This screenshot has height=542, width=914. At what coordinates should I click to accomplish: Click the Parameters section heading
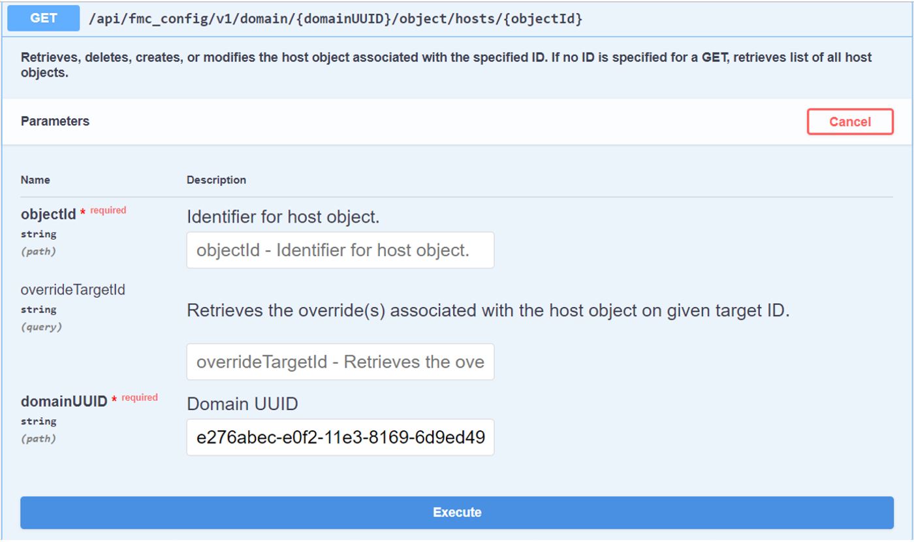click(48, 121)
